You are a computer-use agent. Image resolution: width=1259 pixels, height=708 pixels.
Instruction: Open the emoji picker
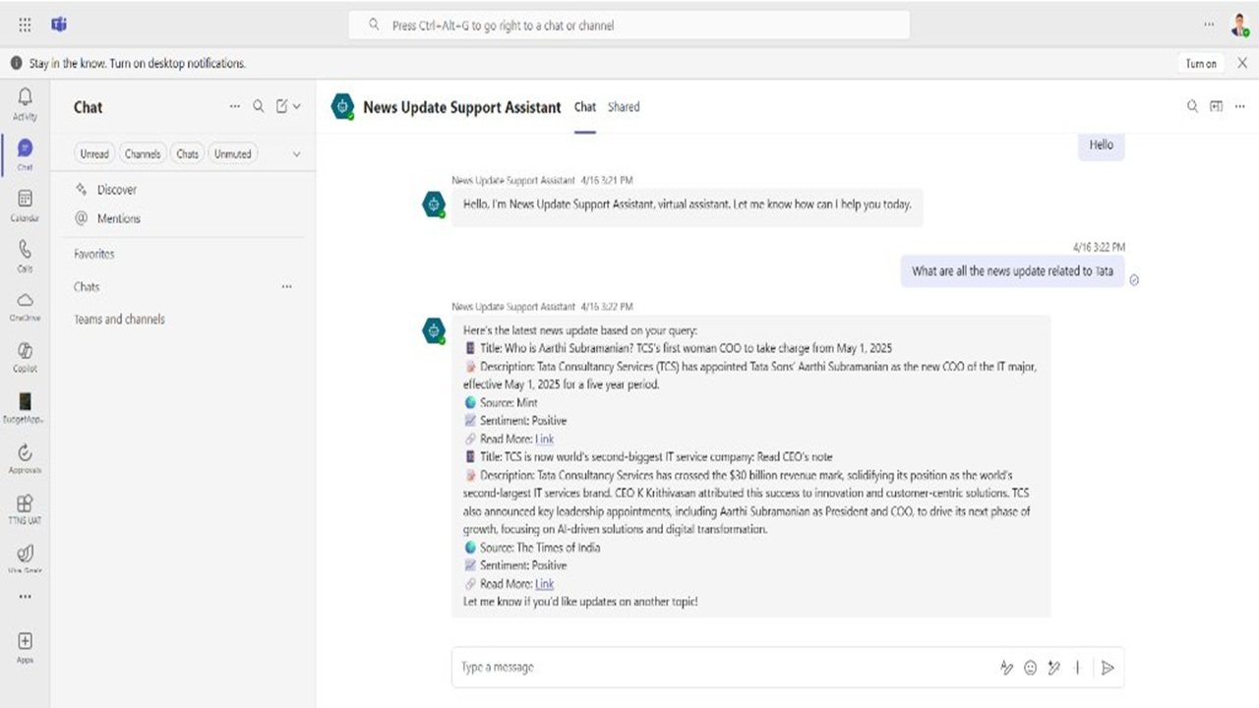tap(1030, 668)
